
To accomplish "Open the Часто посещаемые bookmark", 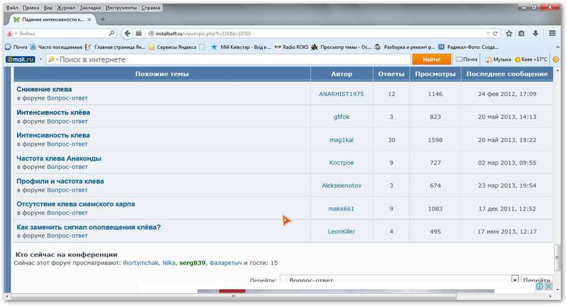I will 57,47.
